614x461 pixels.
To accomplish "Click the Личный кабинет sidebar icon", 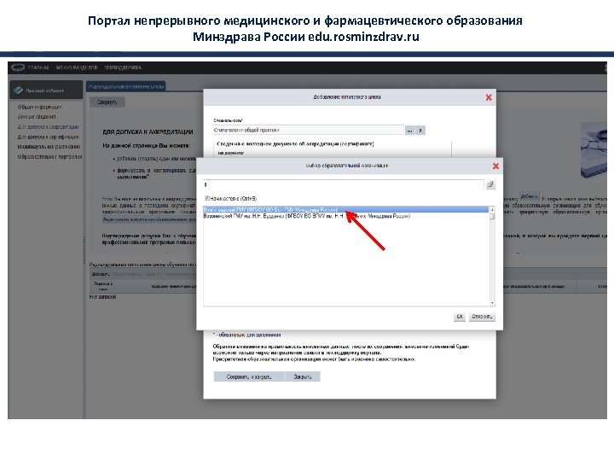I will pos(18,90).
